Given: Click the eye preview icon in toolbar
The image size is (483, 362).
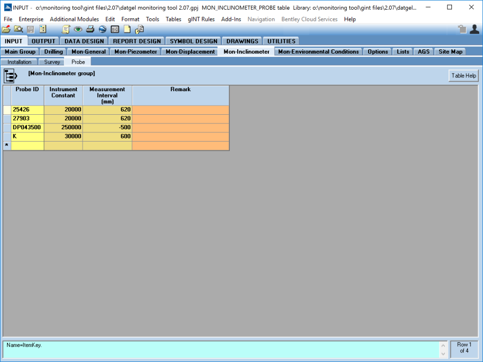Looking at the screenshot, I should [78, 29].
